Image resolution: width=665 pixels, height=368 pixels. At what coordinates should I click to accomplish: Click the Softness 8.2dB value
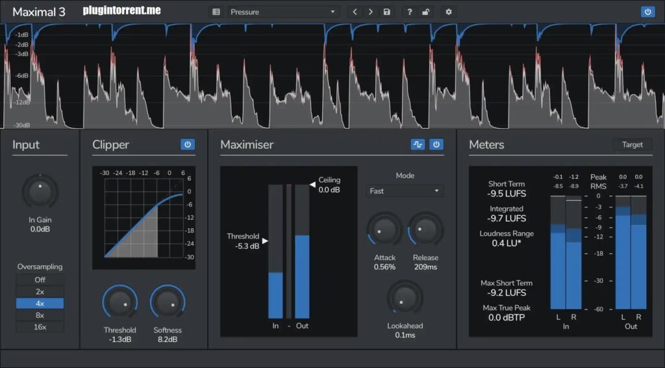tap(168, 339)
